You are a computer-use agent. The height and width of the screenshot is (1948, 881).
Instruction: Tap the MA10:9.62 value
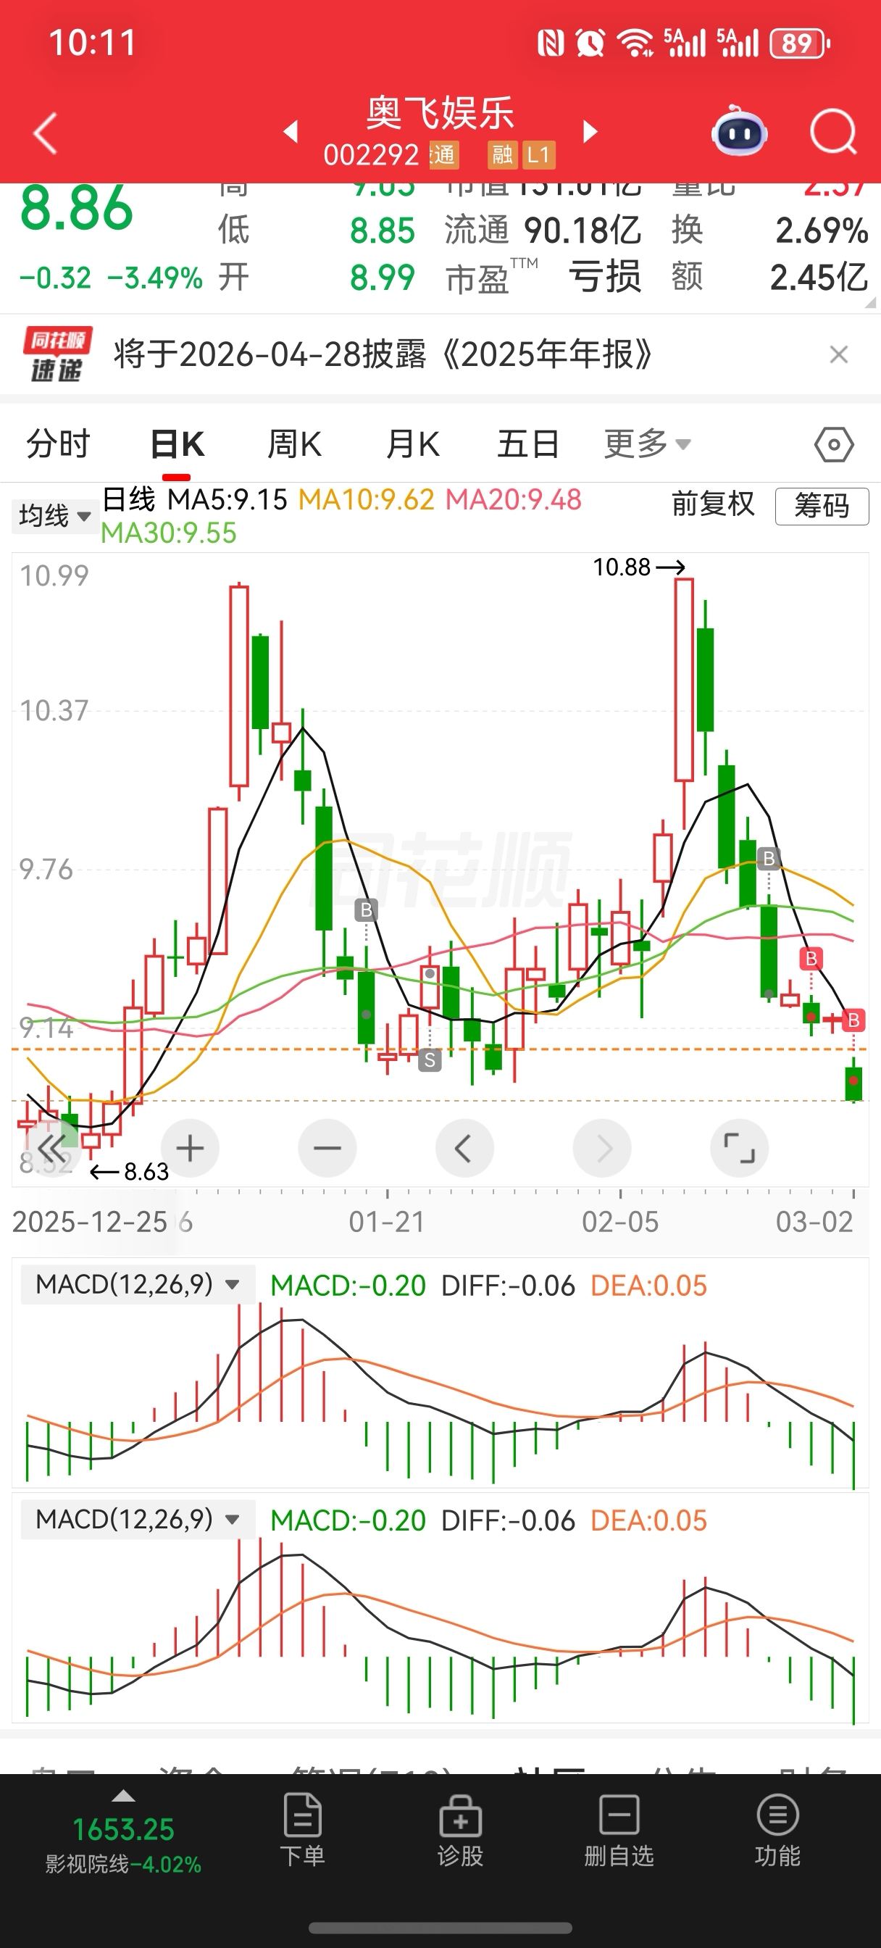[x=367, y=499]
